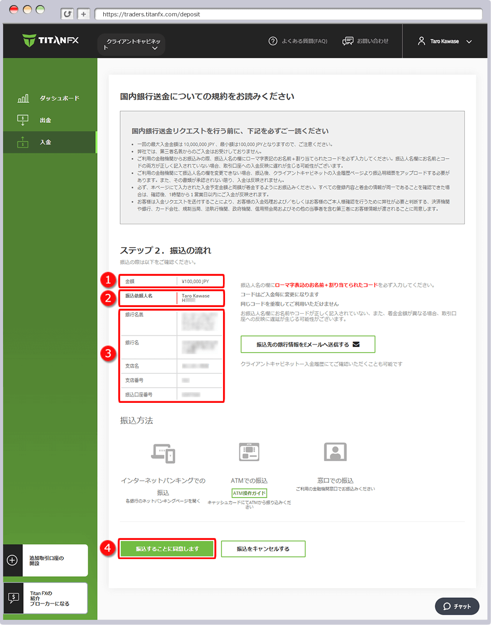Expand the クライアントキャビネット dropdown
This screenshot has width=491, height=625.
pos(131,44)
